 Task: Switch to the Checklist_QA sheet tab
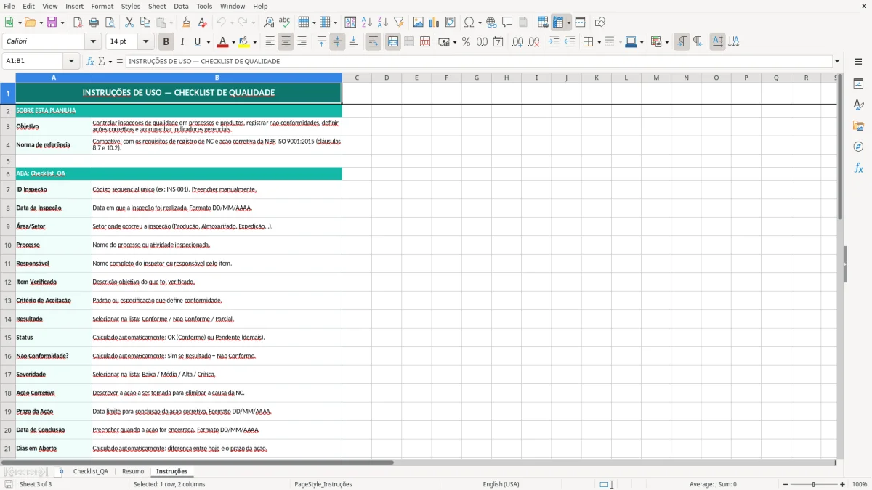(91, 472)
